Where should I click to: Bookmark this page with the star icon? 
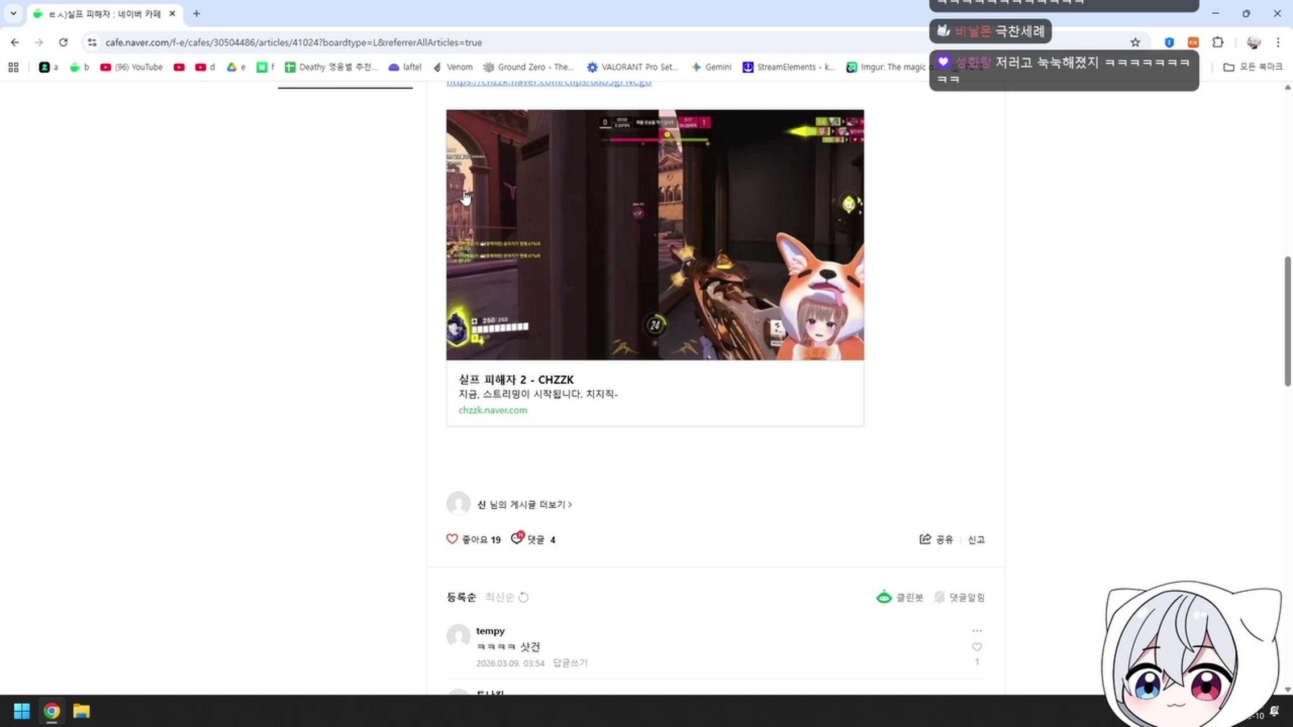click(1135, 43)
